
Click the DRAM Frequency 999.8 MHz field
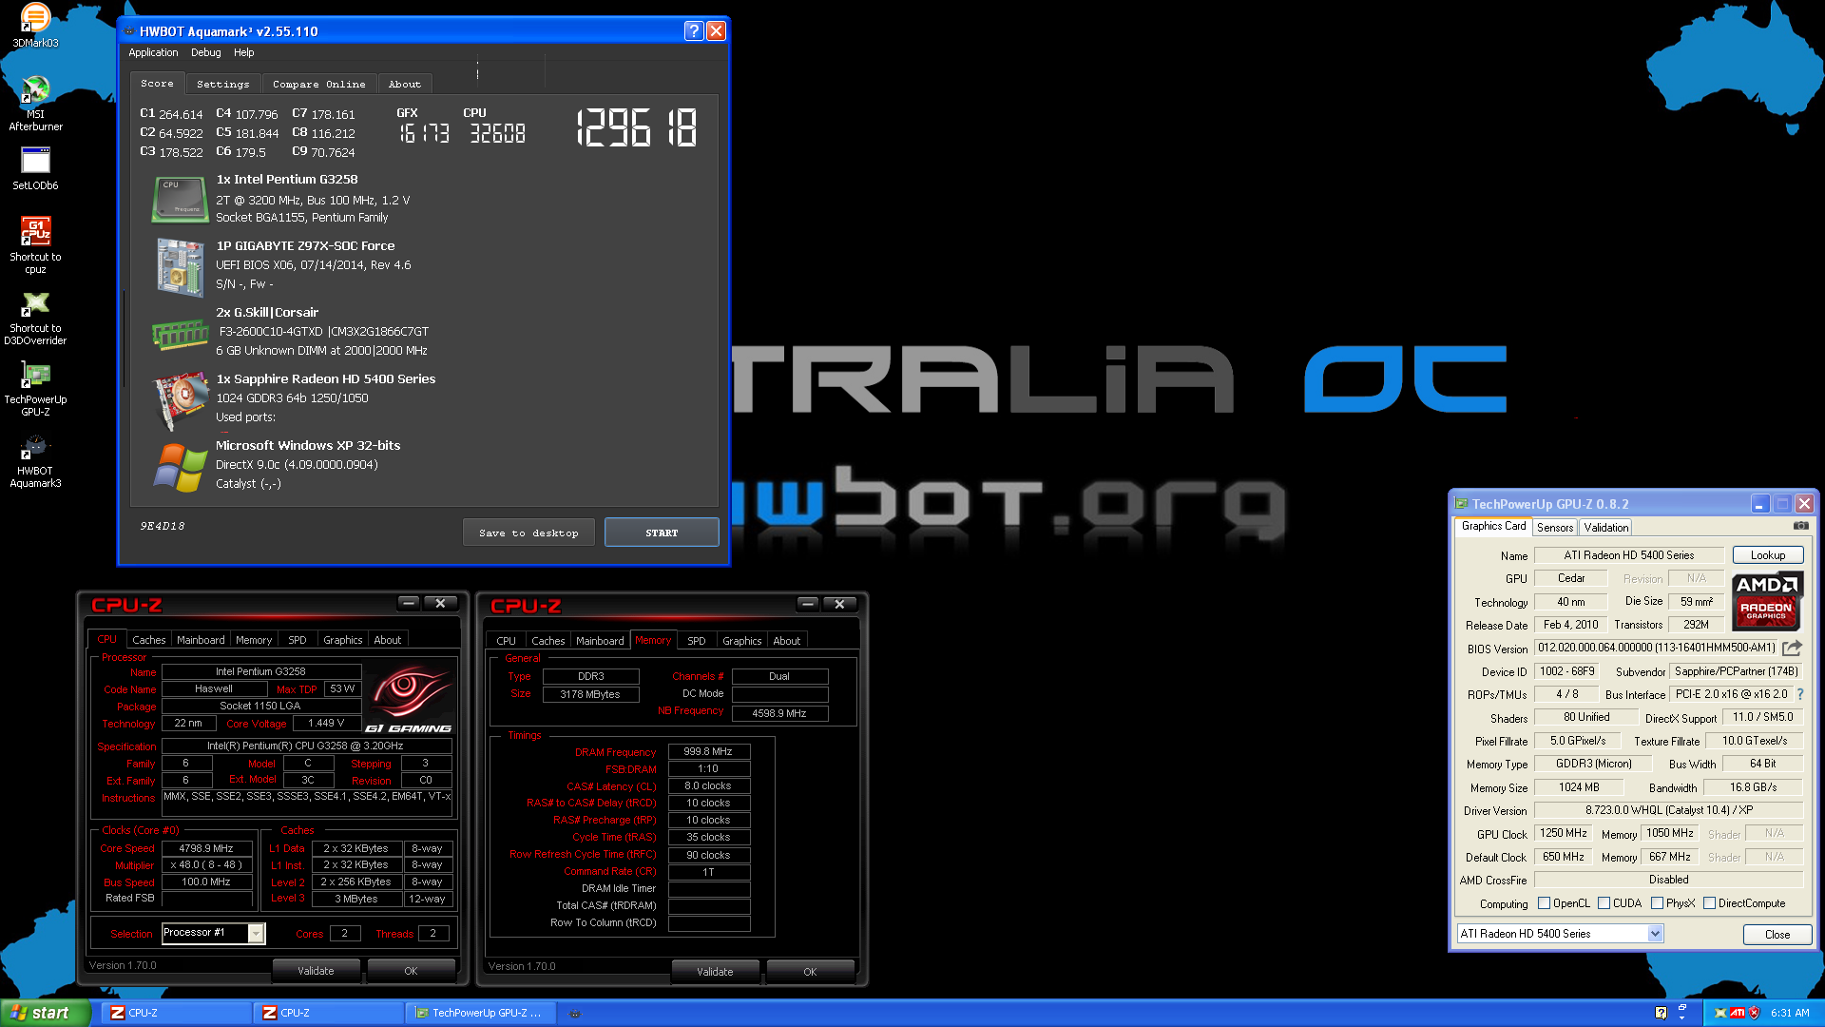[709, 751]
